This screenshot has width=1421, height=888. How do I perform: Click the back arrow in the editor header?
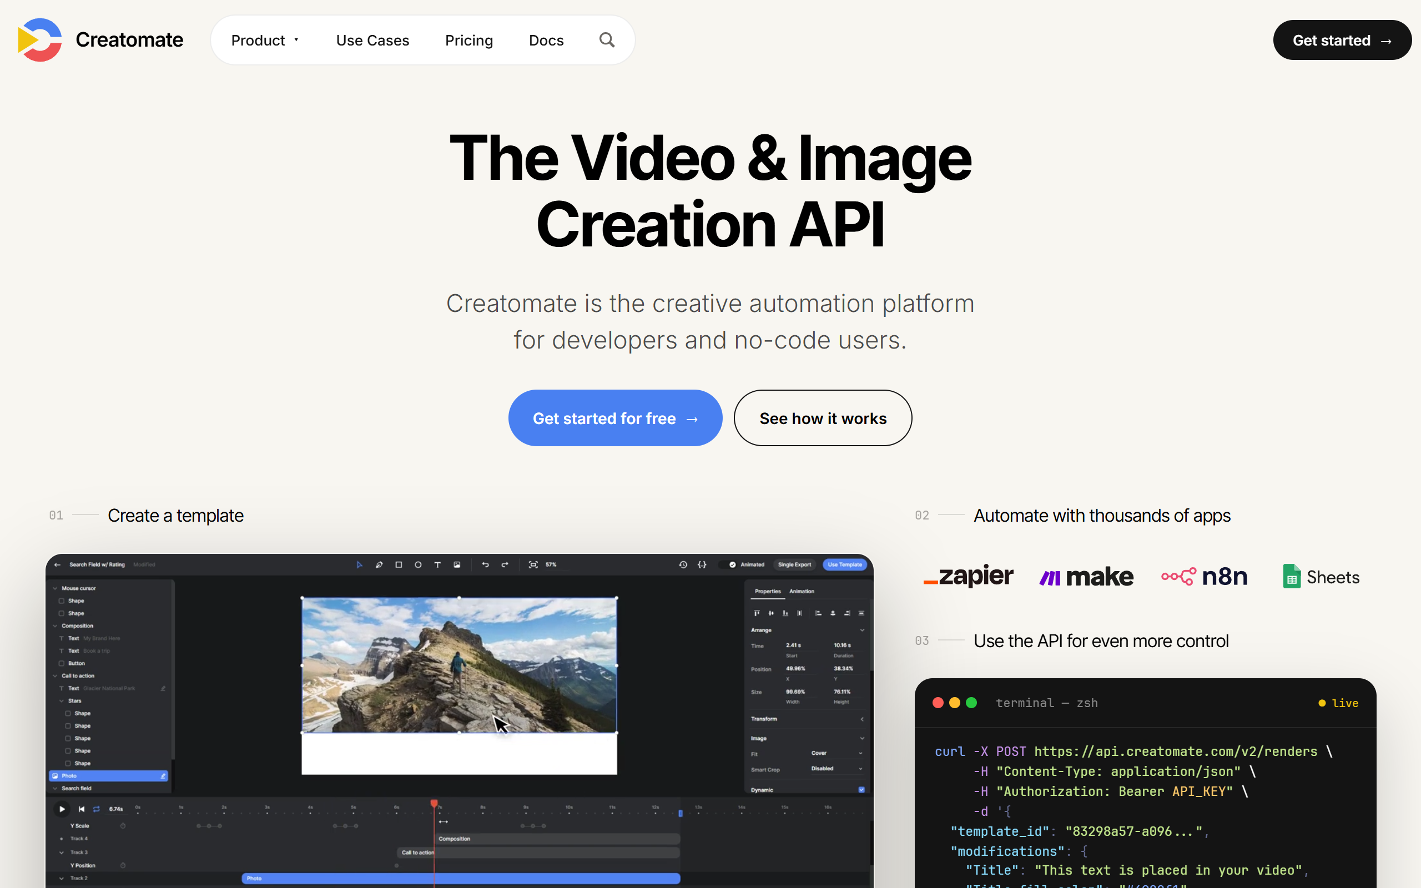(58, 564)
